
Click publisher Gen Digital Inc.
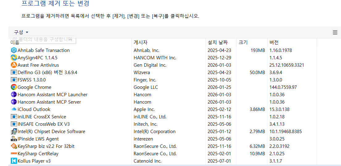(x=150, y=65)
